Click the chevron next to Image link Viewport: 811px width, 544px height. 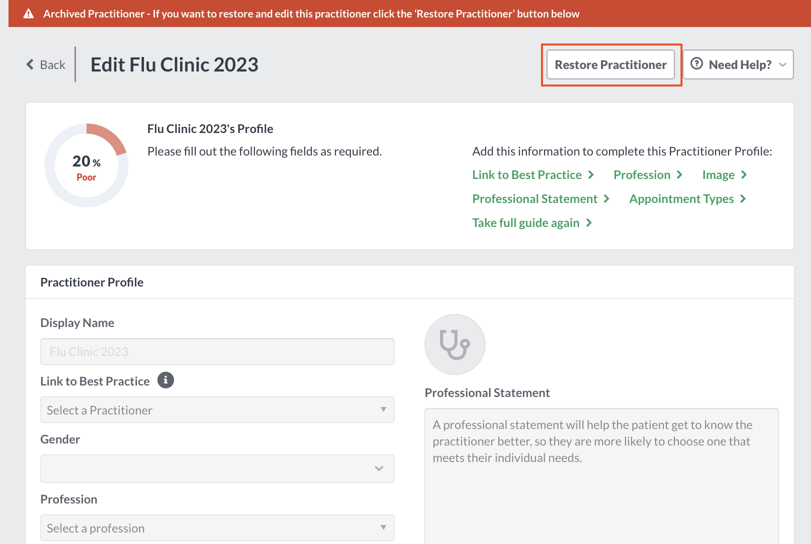(x=744, y=174)
